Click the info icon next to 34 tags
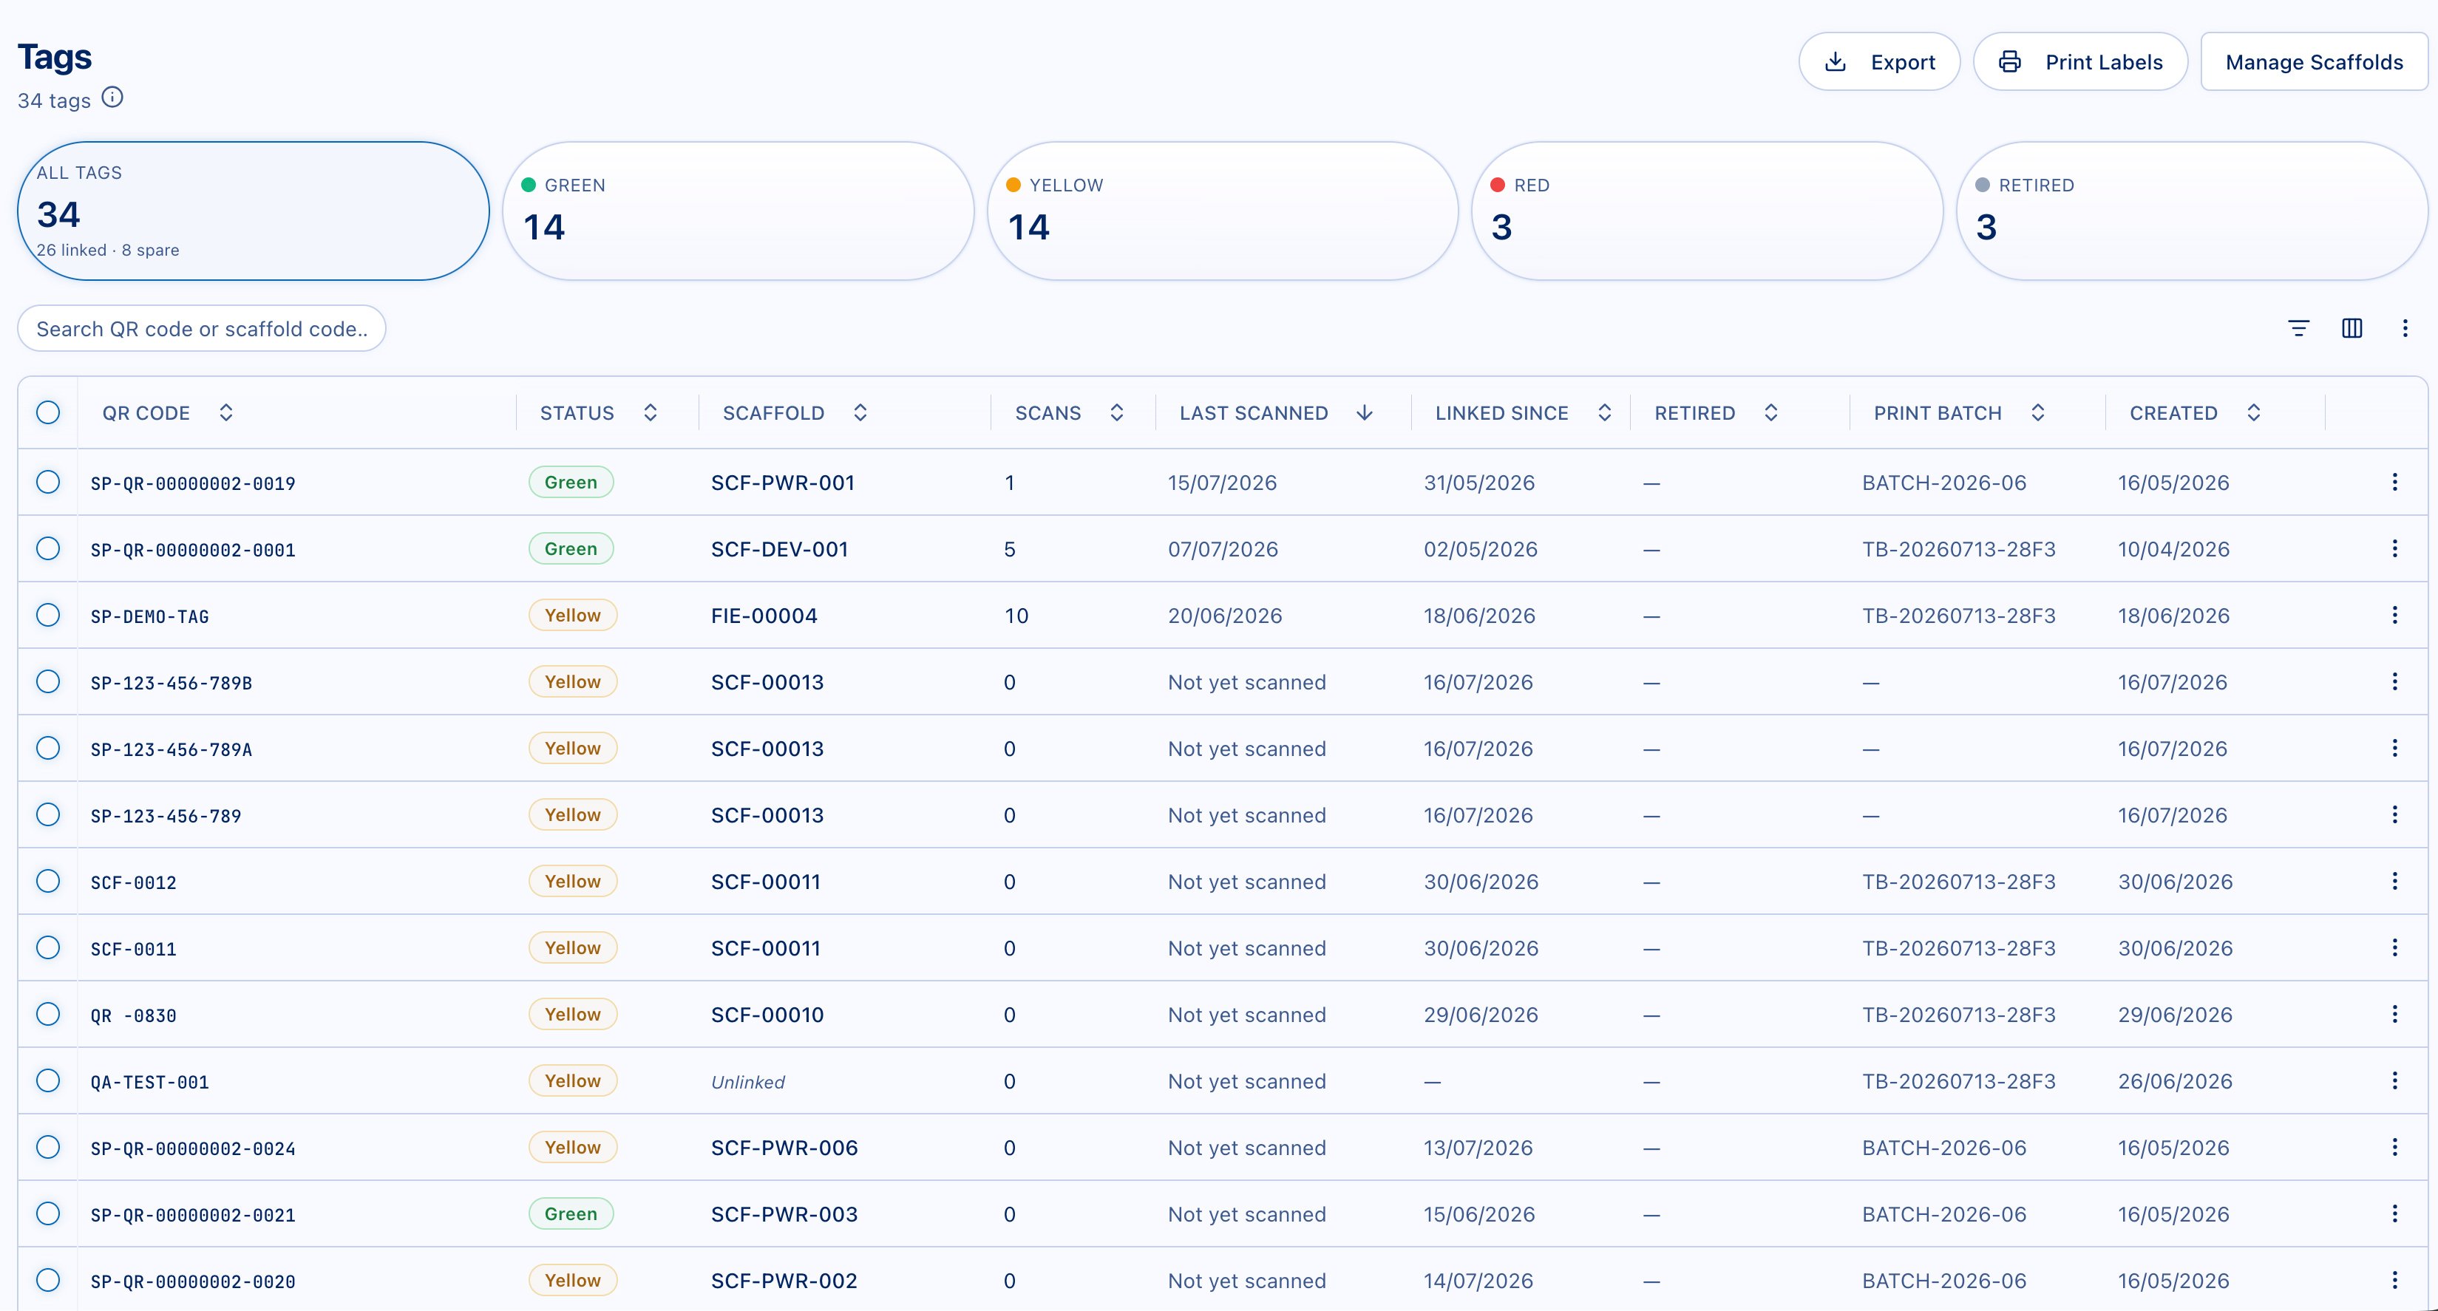The width and height of the screenshot is (2438, 1311). (112, 98)
